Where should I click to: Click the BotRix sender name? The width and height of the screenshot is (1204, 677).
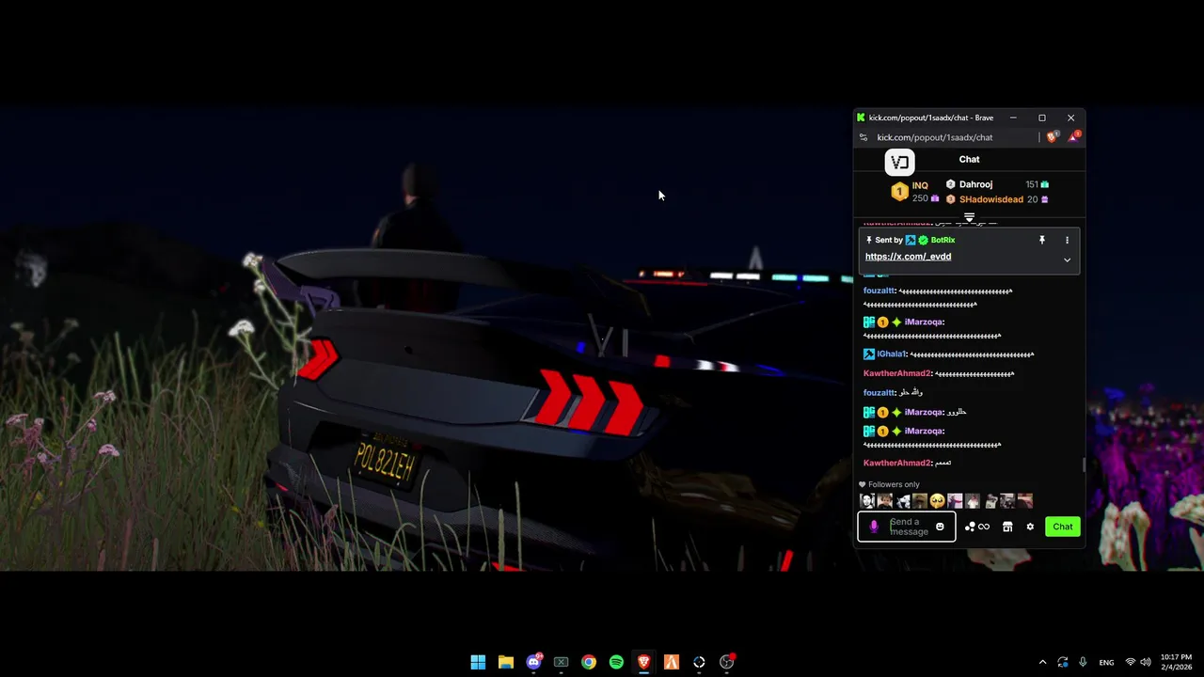943,240
